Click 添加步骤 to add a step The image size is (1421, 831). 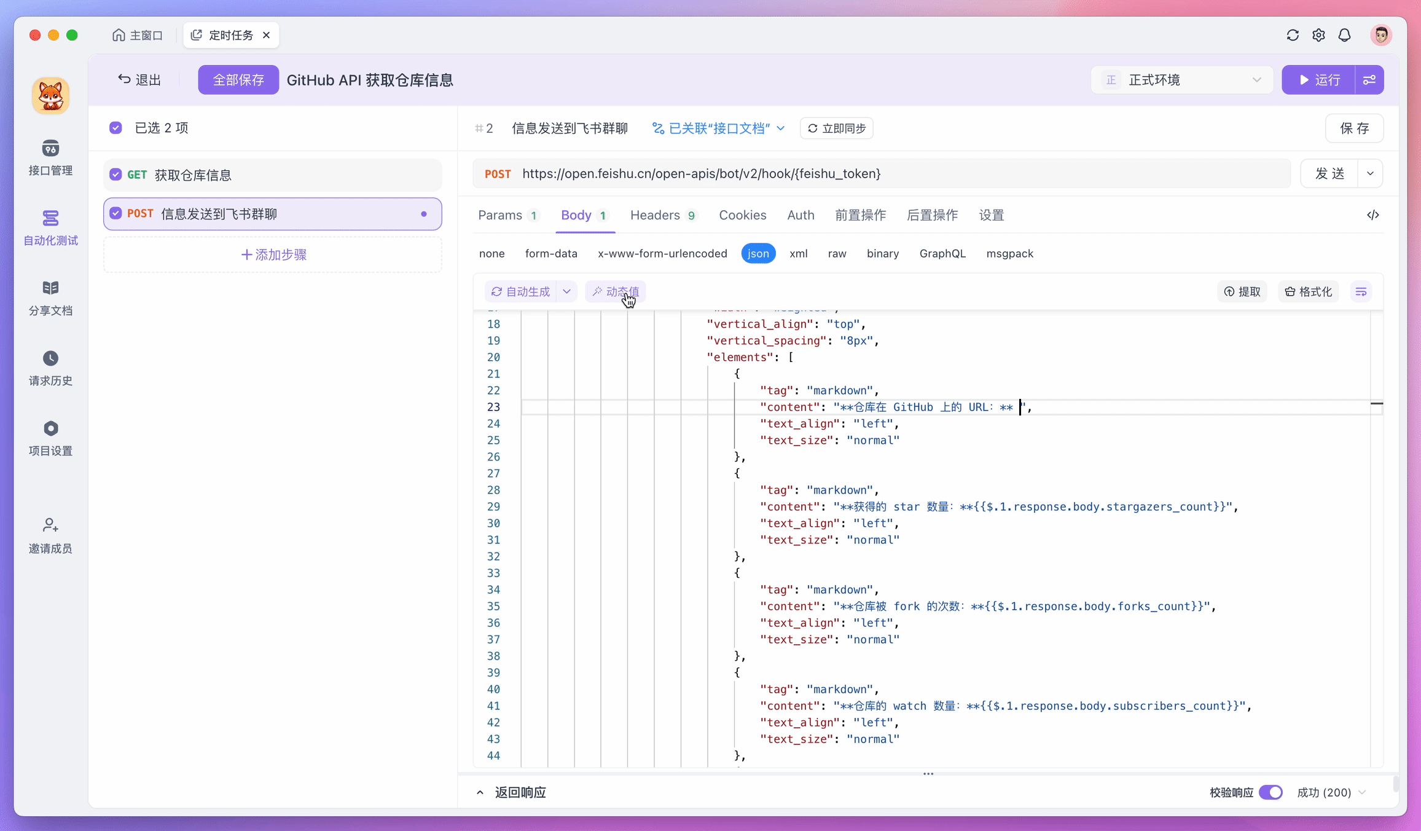point(273,254)
